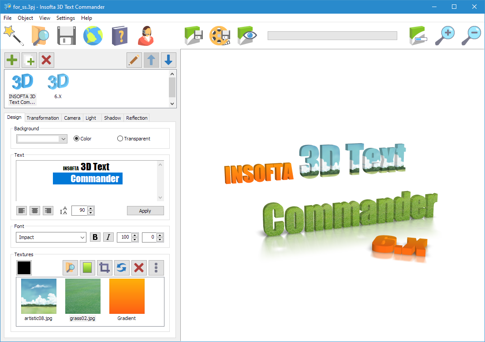Select the INSOFTA 3D Text Com... object
Viewport: 485px width, 342px height.
pyautogui.click(x=22, y=89)
